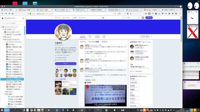Open the dropdown arrow on the second tweet
This screenshot has height=112, width=200.
tap(126, 59)
